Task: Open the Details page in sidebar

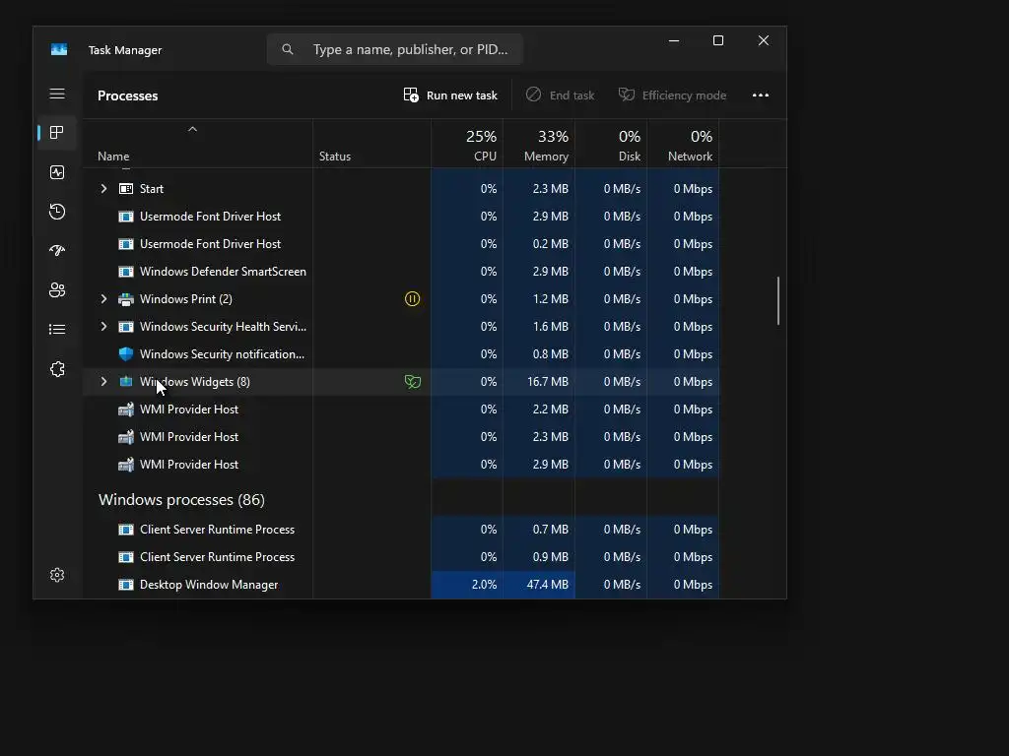Action: 57,329
